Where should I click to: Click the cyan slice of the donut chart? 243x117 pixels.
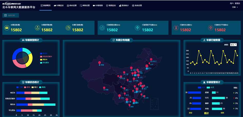(x=26, y=51)
